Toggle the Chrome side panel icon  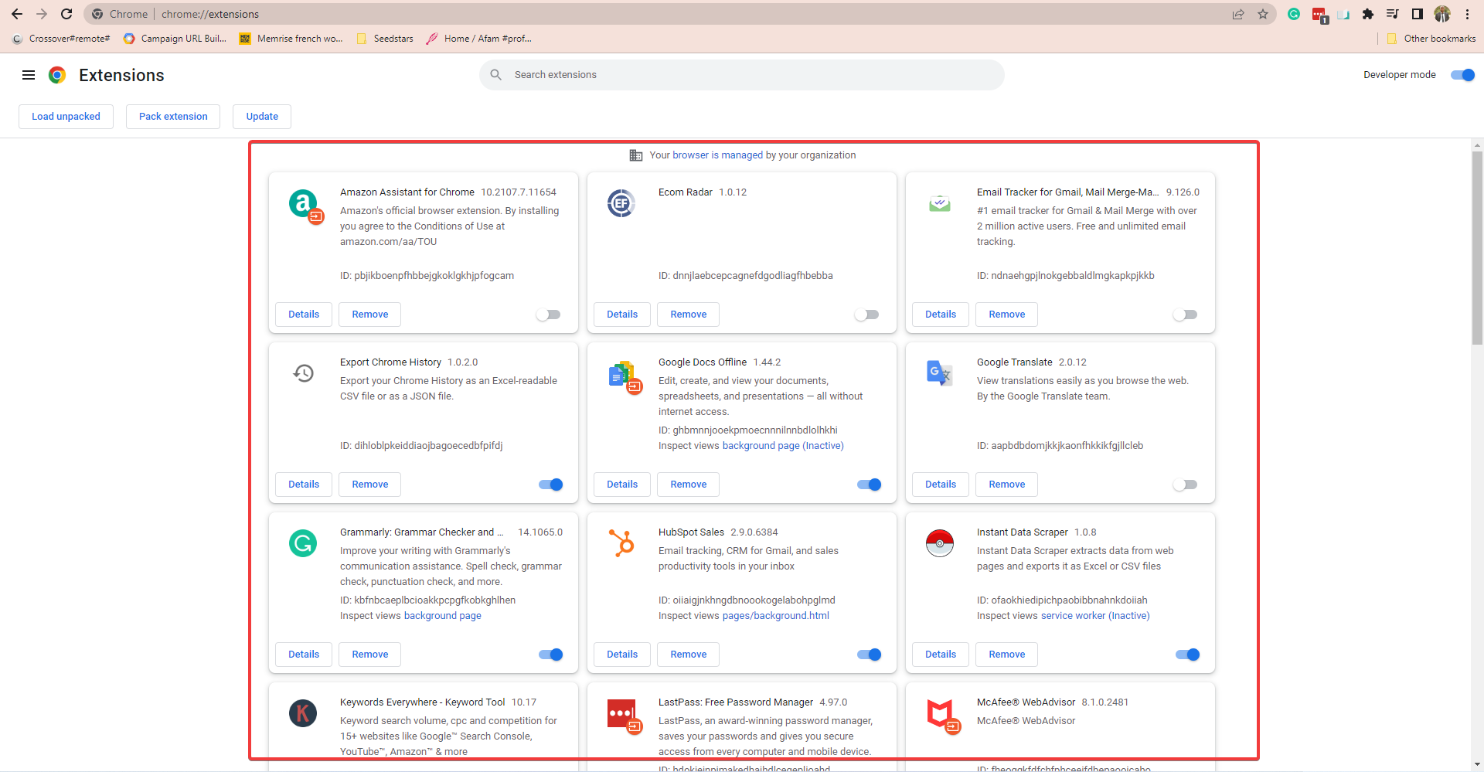1418,14
